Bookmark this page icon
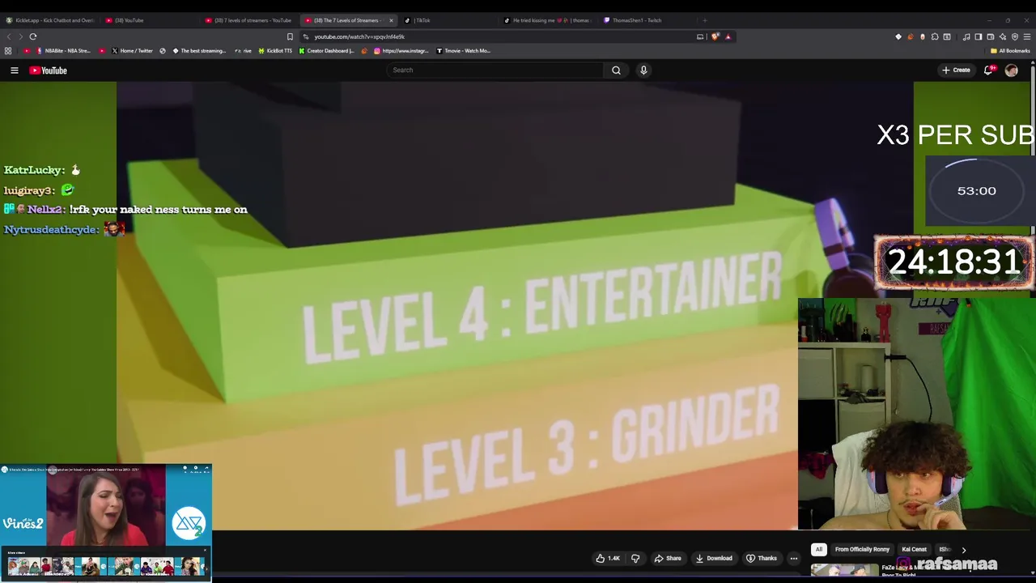Viewport: 1036px width, 583px height. click(290, 36)
